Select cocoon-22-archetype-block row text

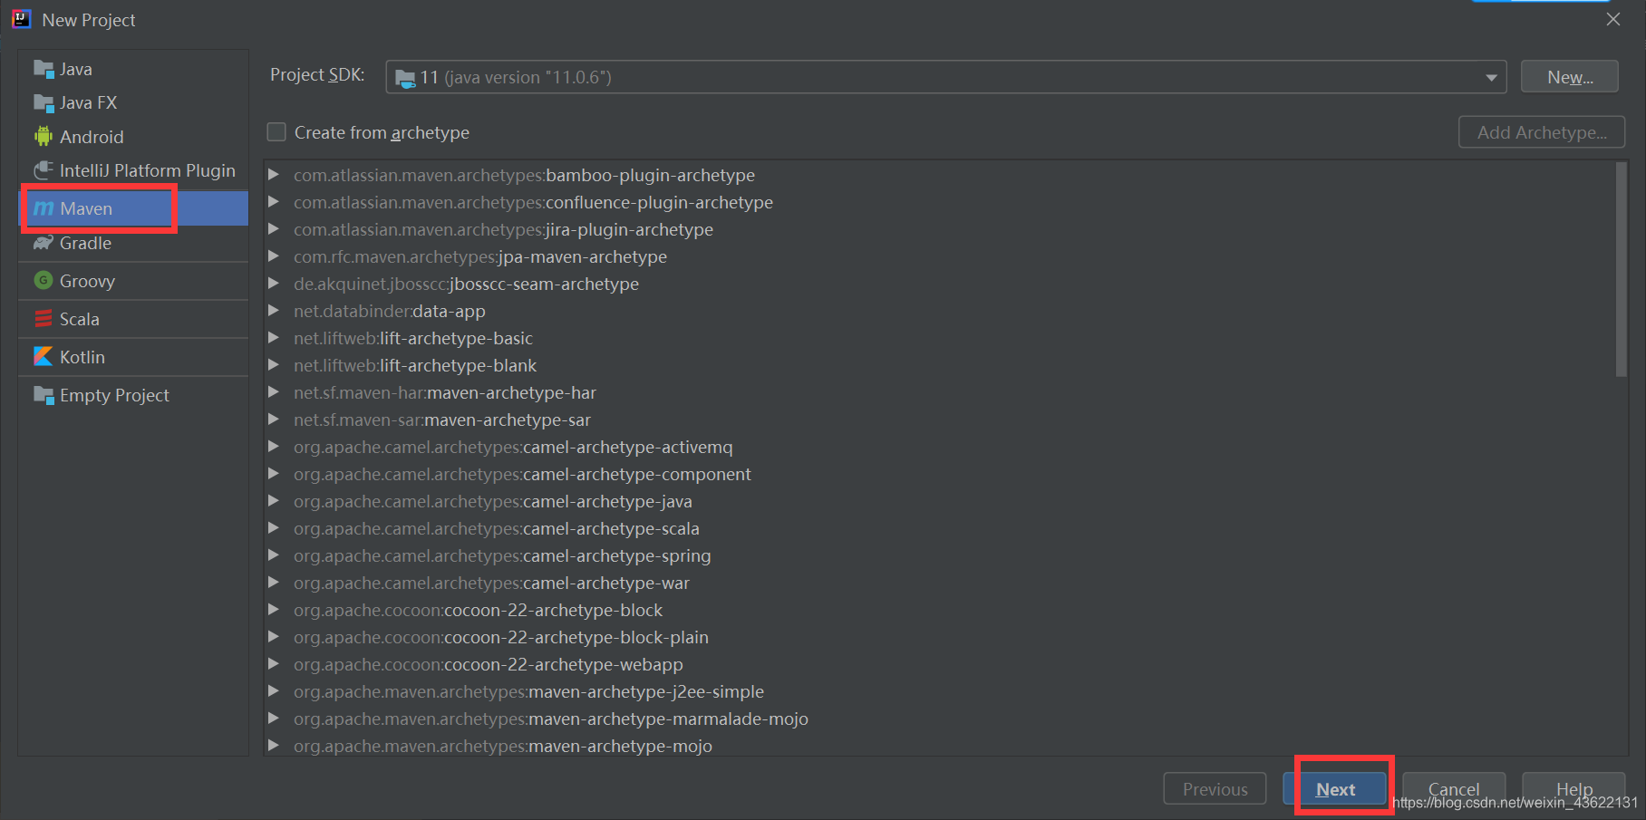tap(479, 610)
